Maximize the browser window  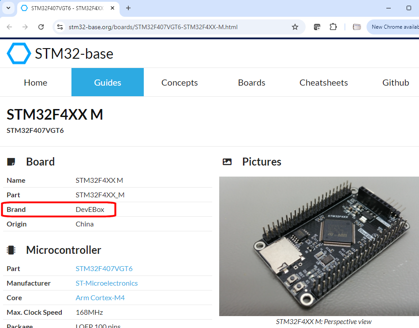408,8
